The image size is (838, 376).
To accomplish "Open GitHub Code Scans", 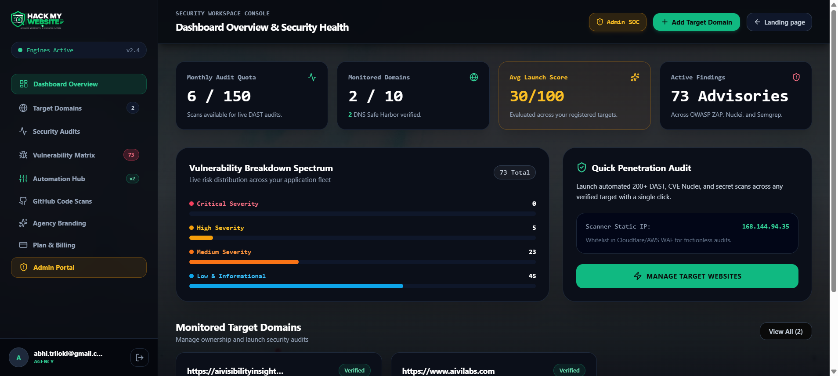I will (x=79, y=201).
